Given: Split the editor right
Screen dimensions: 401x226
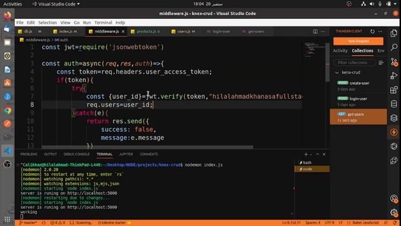Looking at the screenshot, I should click(315, 31).
